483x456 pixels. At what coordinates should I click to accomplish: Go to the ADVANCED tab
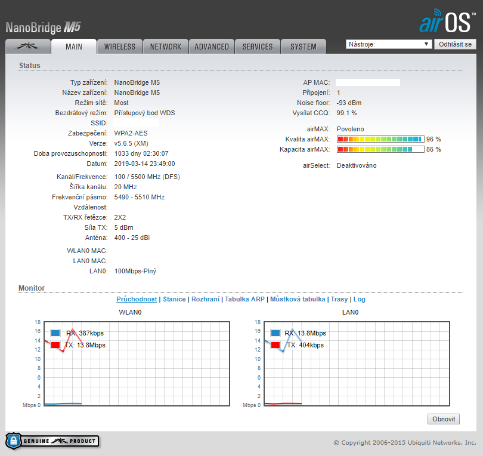coord(212,46)
